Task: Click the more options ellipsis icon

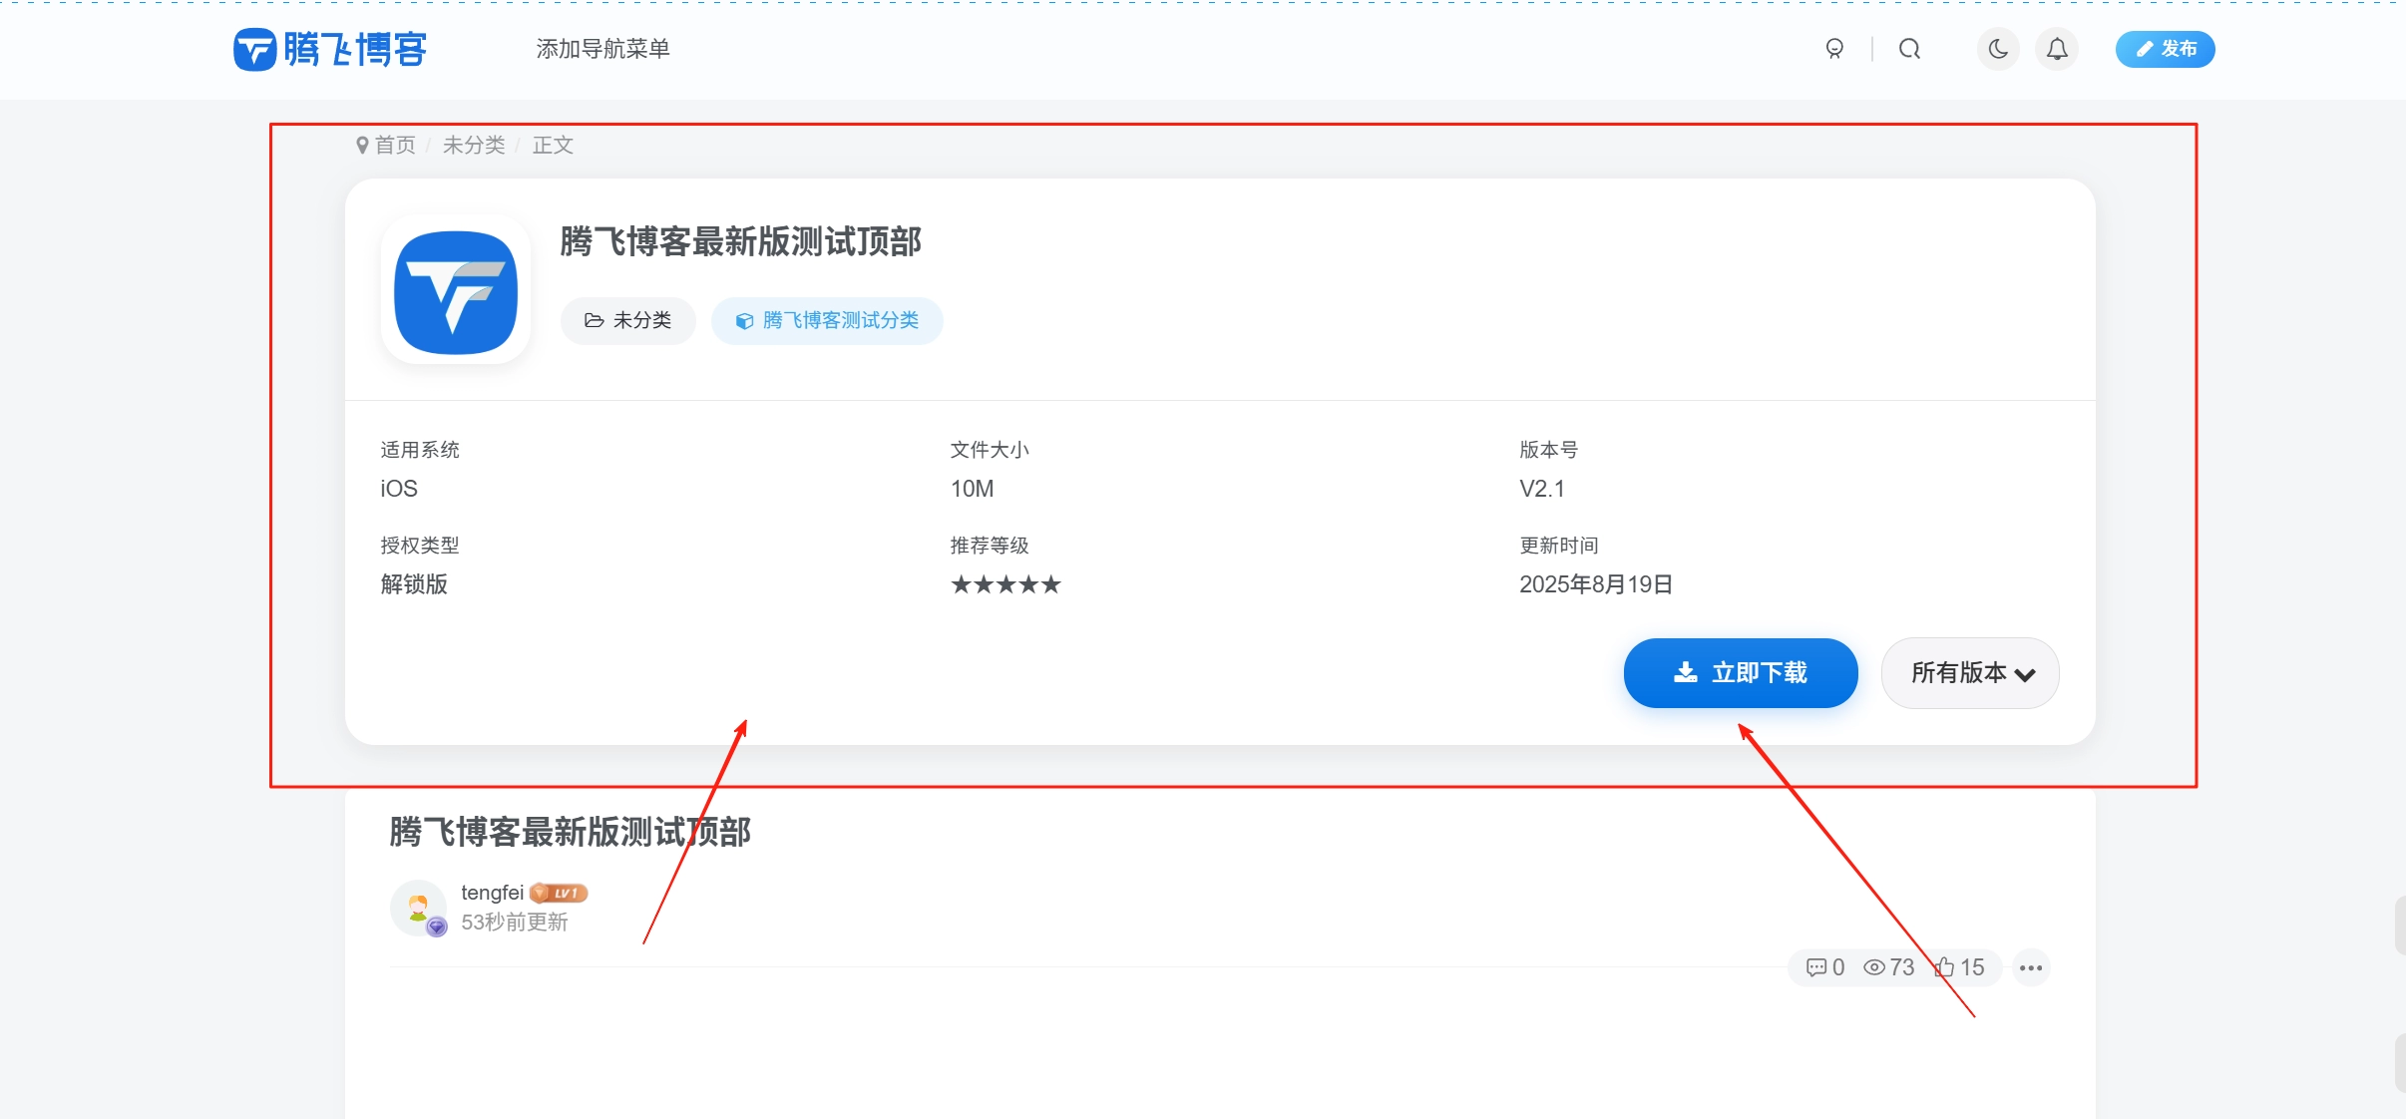Action: [x=2031, y=966]
